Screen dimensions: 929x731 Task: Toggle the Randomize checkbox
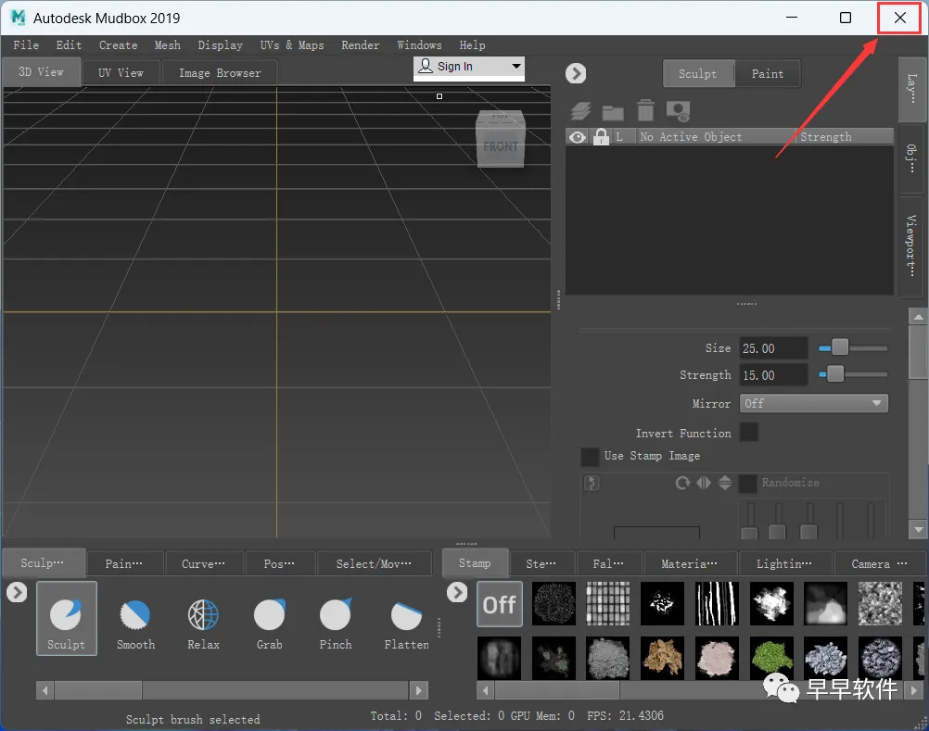[x=747, y=483]
